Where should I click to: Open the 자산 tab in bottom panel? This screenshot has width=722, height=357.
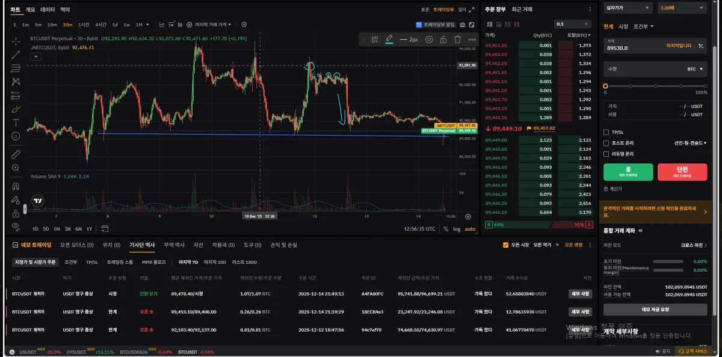(198, 245)
